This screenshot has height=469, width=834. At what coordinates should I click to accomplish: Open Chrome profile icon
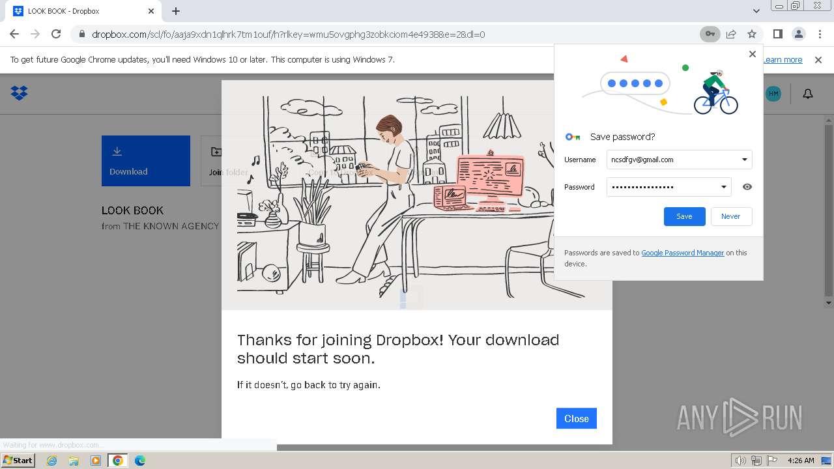798,34
